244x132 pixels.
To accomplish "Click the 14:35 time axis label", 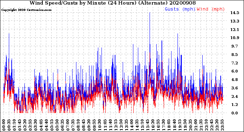I will 137,125.
